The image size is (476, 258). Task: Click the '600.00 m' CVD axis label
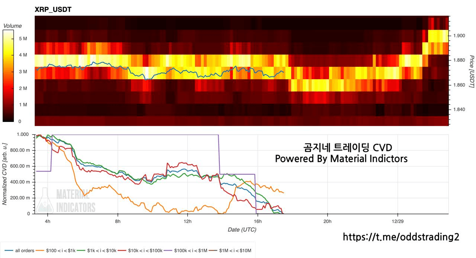(19, 166)
